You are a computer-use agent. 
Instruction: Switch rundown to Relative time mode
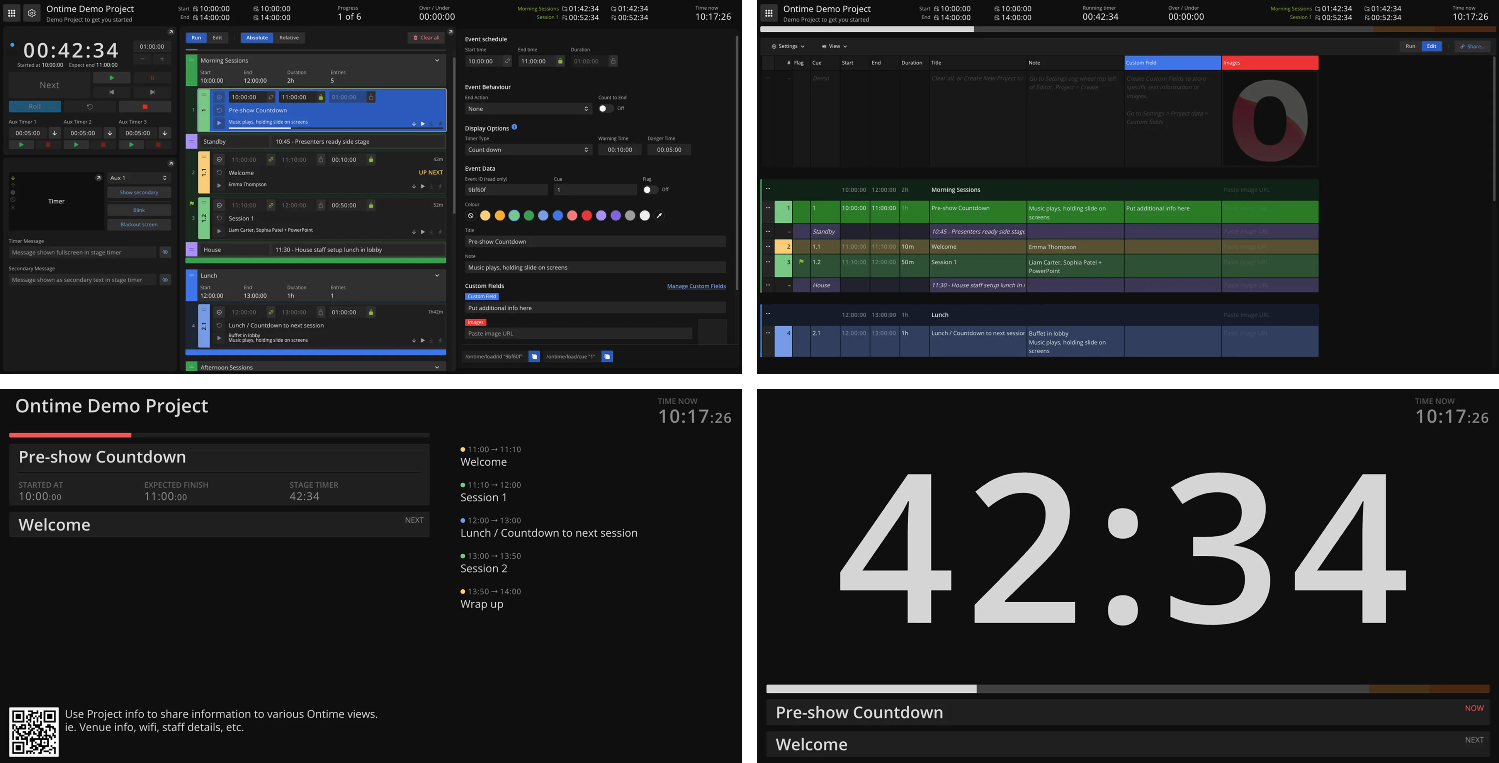289,38
